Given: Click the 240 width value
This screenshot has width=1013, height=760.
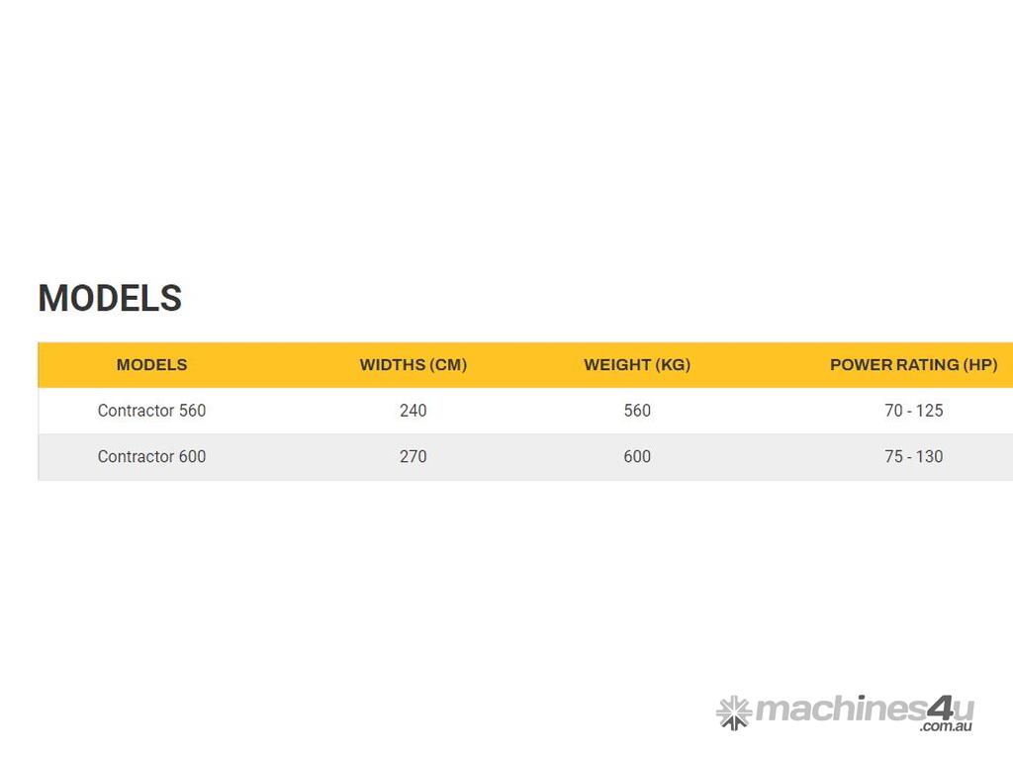Looking at the screenshot, I should coord(413,411).
